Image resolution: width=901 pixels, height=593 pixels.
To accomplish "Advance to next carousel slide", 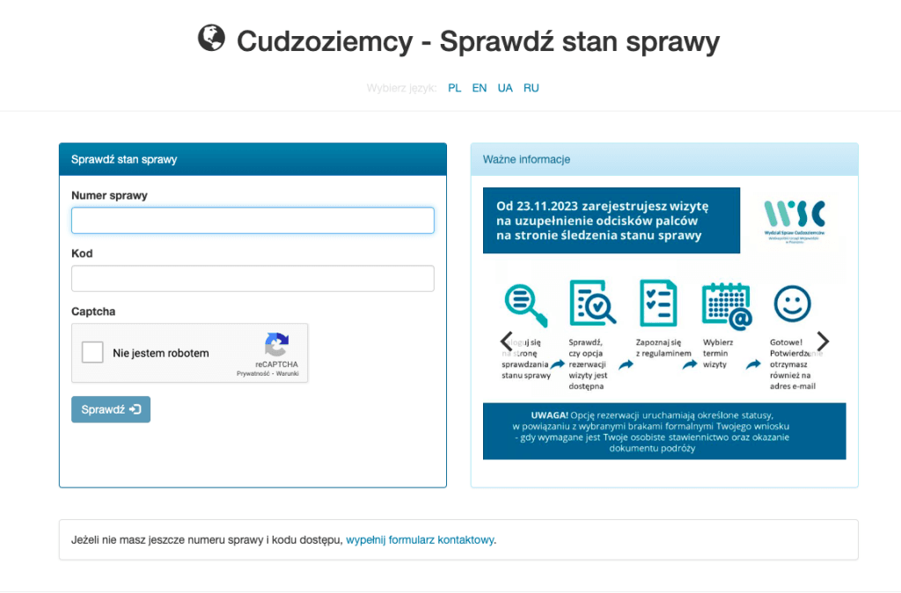I will click(823, 341).
